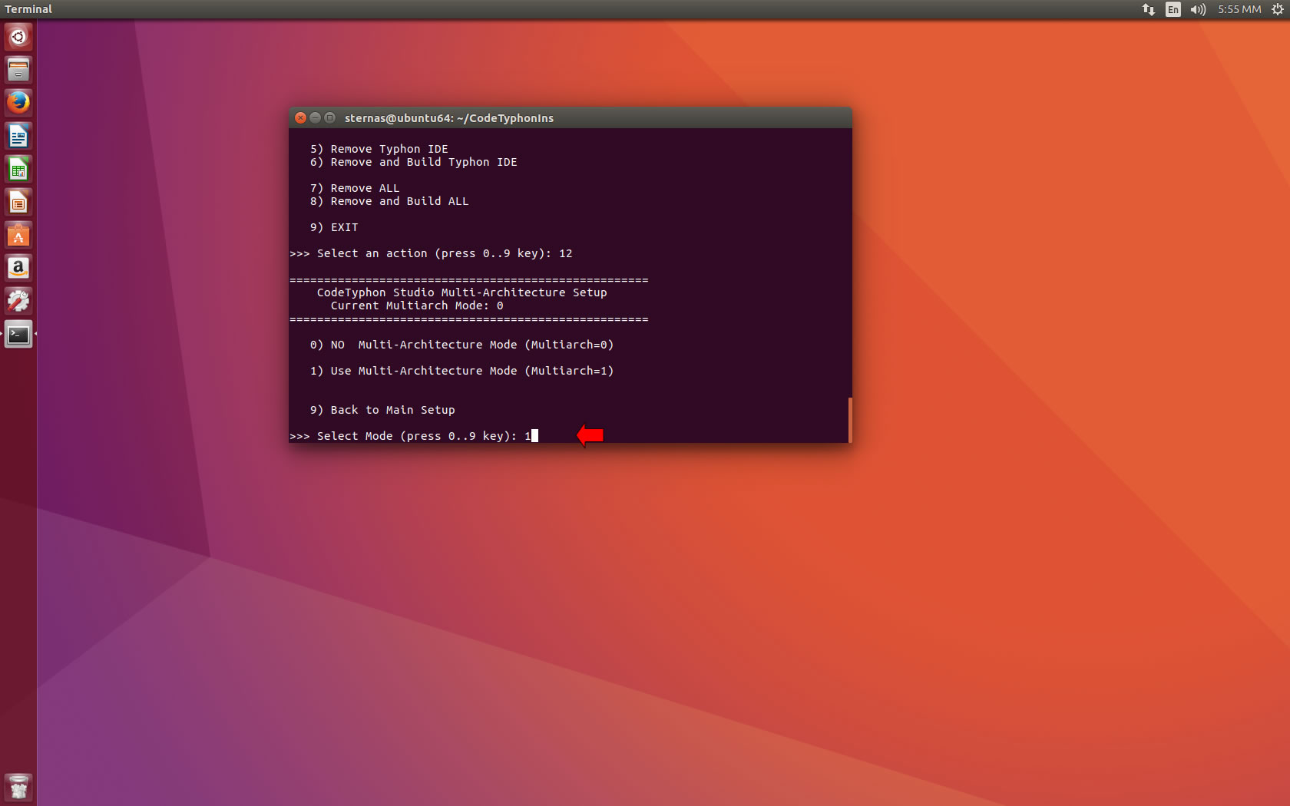Click the terminal window title bar text
This screenshot has width=1290, height=806.
449,118
